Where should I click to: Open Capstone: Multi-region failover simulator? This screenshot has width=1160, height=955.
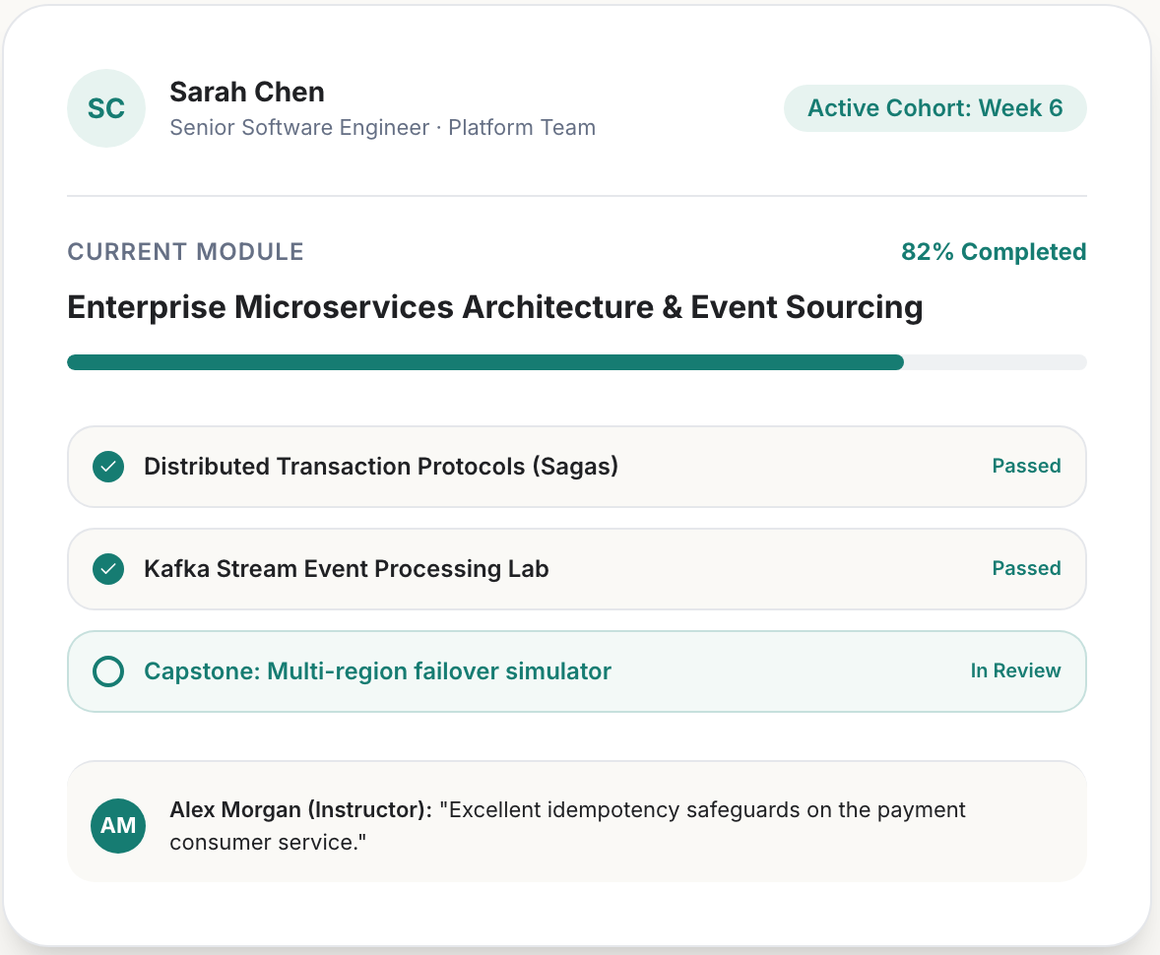click(576, 671)
